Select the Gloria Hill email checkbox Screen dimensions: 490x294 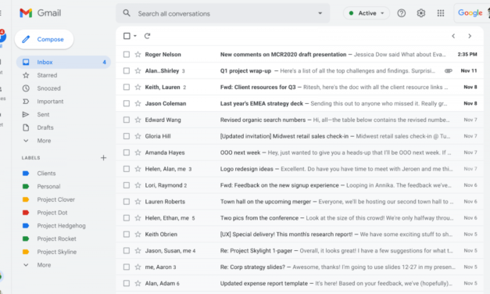(127, 136)
